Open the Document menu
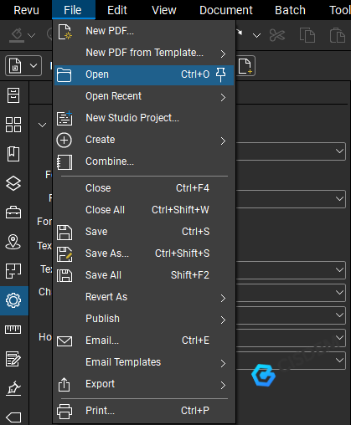The image size is (351, 425). point(226,10)
